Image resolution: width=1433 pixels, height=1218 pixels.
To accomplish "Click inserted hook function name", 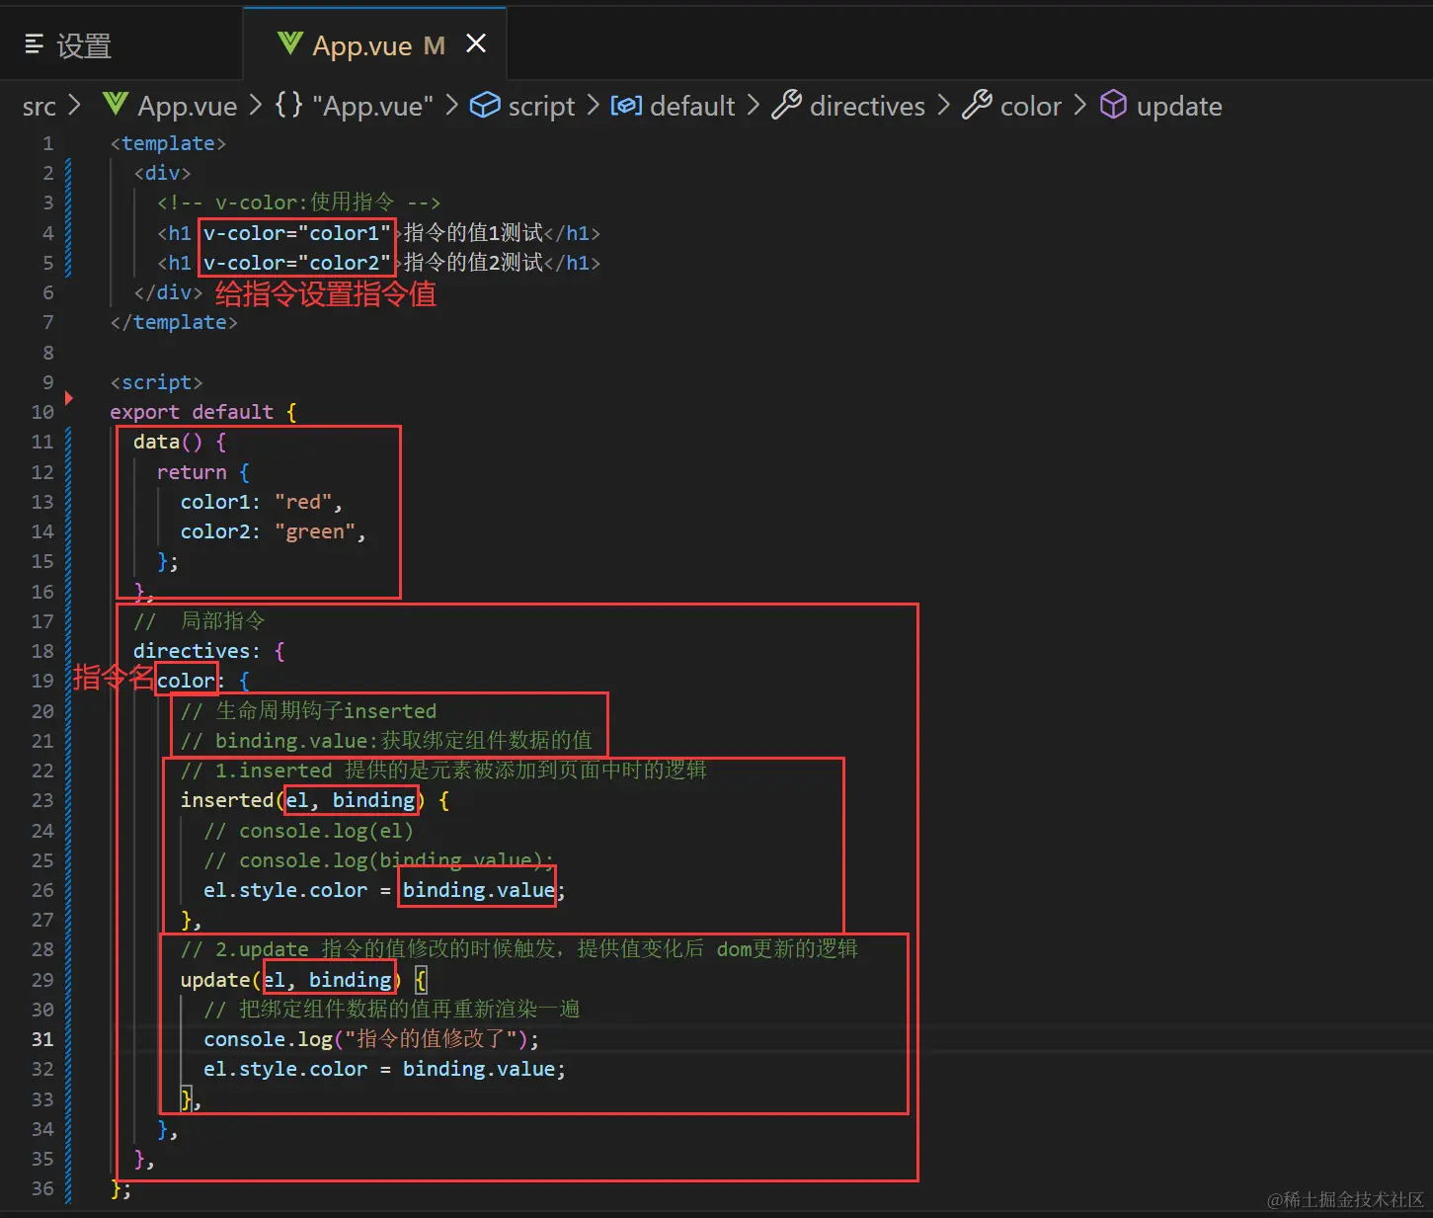I will point(226,800).
